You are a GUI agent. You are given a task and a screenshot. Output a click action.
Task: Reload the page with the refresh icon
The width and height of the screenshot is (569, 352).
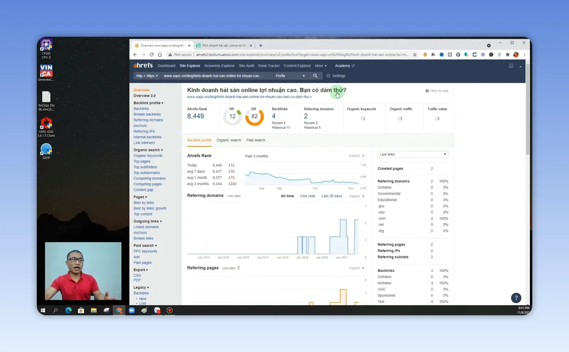(x=151, y=55)
